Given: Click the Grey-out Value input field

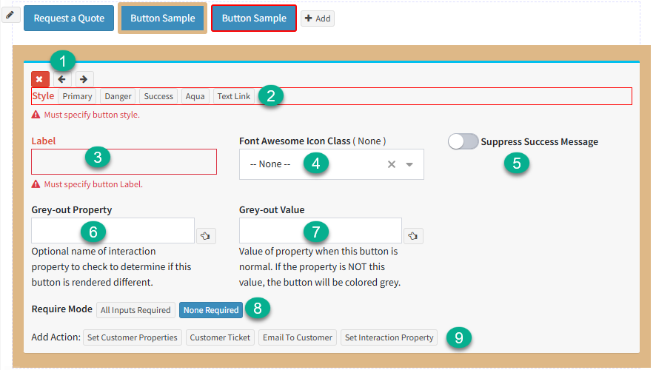Looking at the screenshot, I should tap(321, 230).
